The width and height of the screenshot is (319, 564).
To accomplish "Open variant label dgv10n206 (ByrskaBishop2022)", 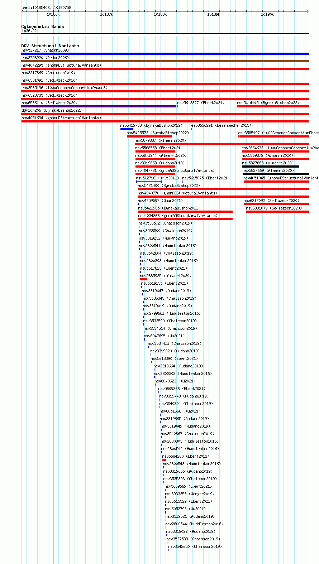I will [x=52, y=110].
